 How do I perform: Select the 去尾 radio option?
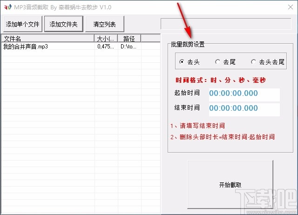225,62
